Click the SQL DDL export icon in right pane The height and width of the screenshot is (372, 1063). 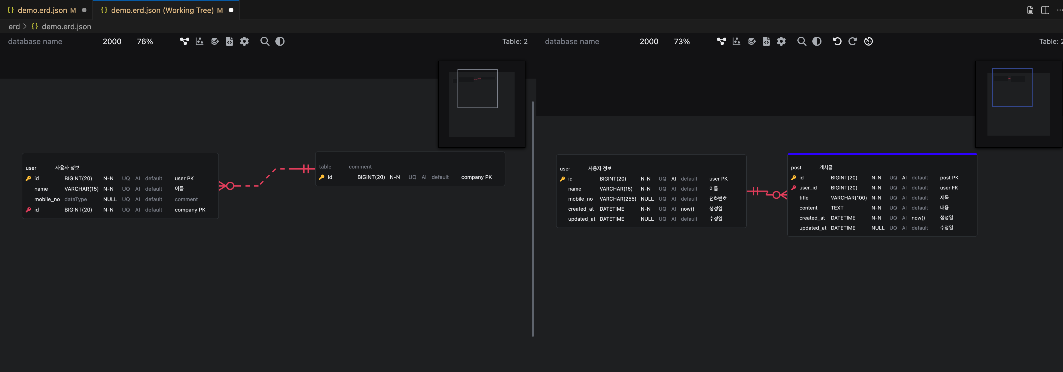pos(752,41)
